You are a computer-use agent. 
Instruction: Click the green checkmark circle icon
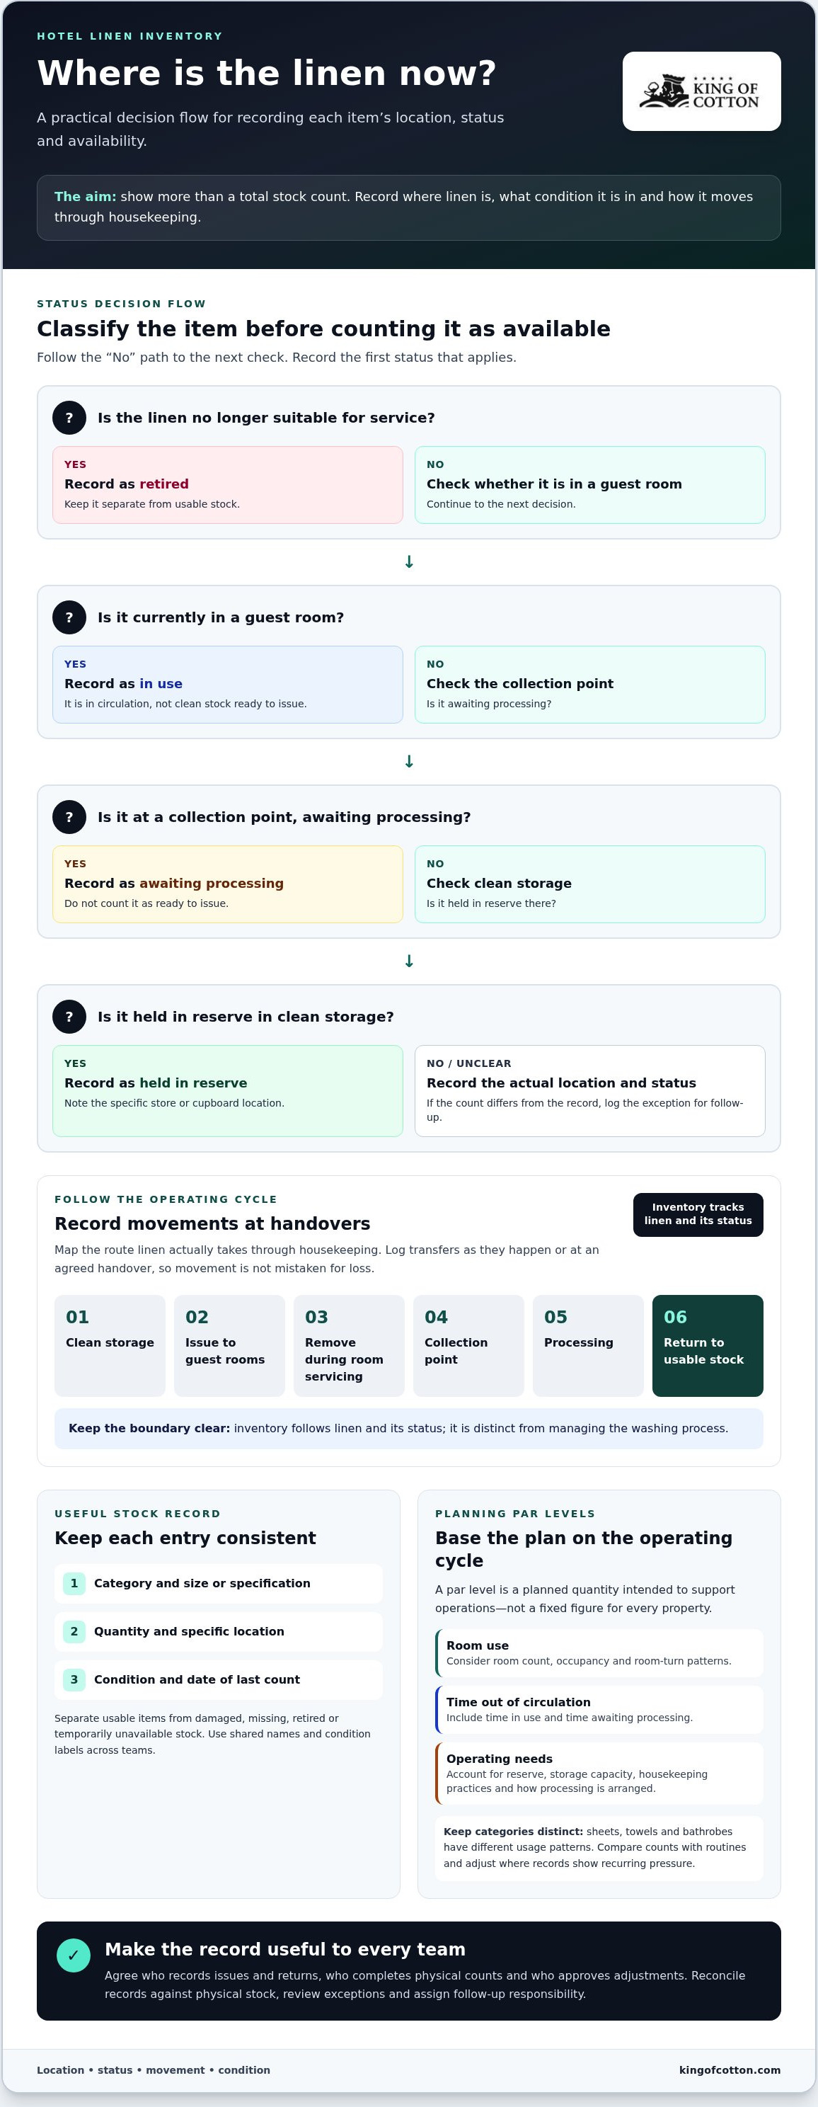tap(73, 1955)
